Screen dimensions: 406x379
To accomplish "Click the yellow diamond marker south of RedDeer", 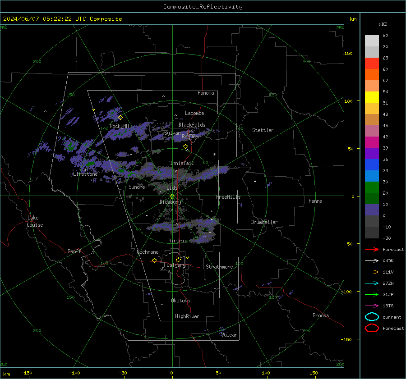I will (x=186, y=146).
